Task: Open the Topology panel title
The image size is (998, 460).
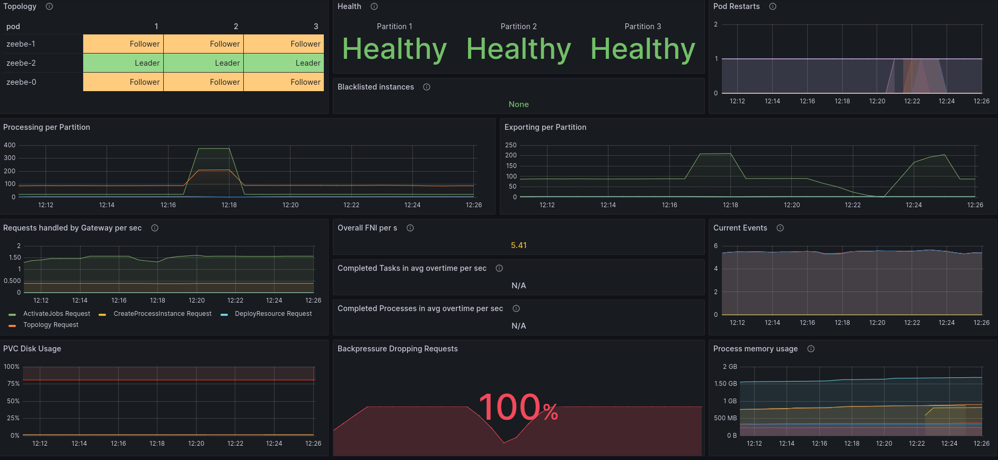Action: (x=20, y=6)
